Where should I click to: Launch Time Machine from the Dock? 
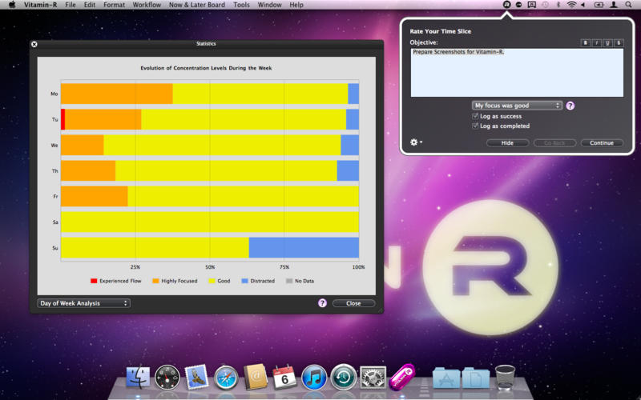(343, 376)
